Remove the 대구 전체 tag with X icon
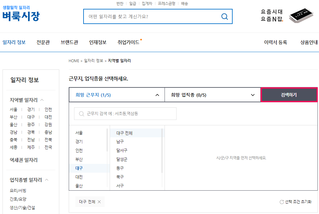 point(99,202)
